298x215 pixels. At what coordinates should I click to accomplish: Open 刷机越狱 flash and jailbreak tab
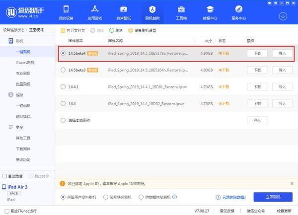[152, 12]
